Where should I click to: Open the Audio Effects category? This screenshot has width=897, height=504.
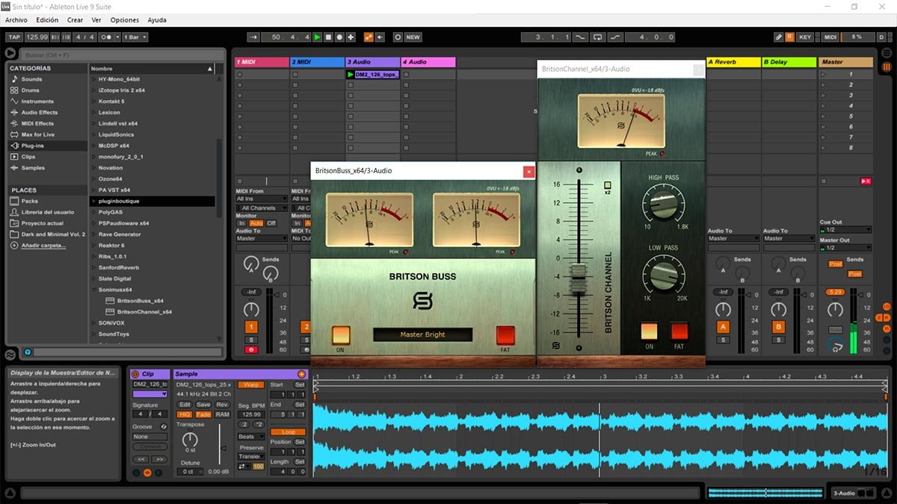pos(39,113)
